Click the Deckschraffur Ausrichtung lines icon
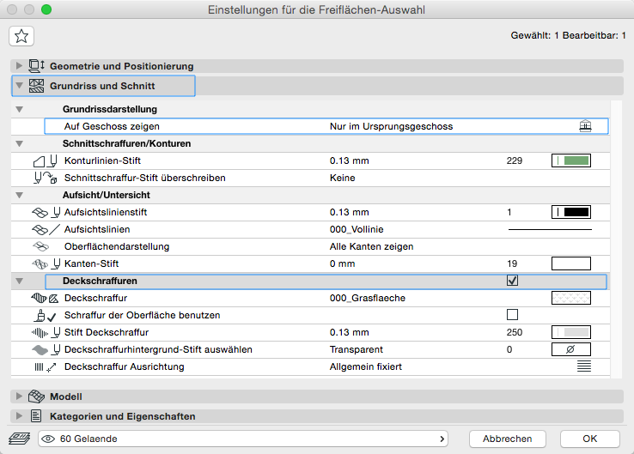This screenshot has height=454, width=634. [584, 366]
